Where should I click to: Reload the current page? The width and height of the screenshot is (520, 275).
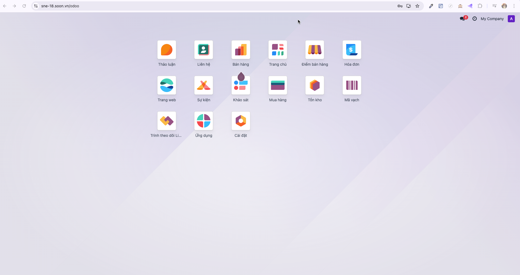(x=24, y=6)
